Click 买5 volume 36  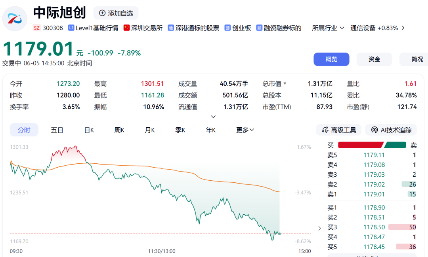(x=413, y=247)
